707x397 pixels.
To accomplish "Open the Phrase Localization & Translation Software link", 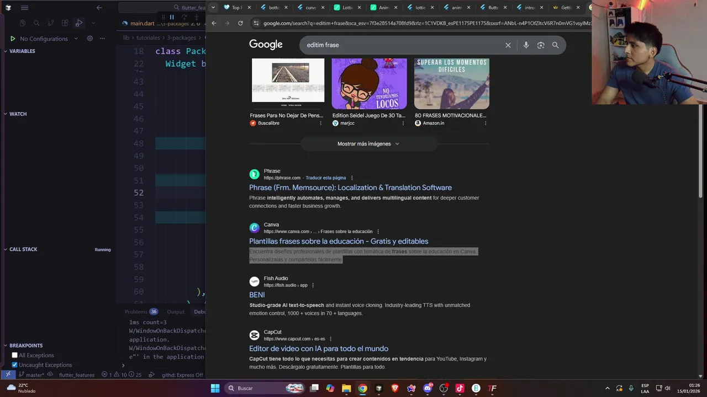I will coord(350,187).
